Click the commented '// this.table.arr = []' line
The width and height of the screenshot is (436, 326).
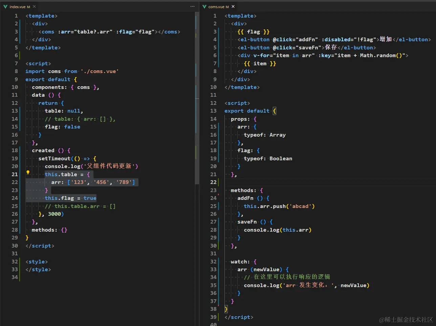point(80,206)
